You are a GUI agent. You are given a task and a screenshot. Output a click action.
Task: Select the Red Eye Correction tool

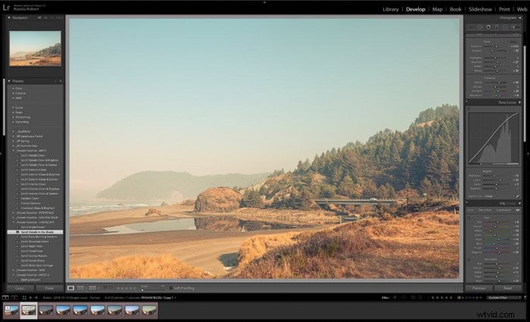[488, 27]
